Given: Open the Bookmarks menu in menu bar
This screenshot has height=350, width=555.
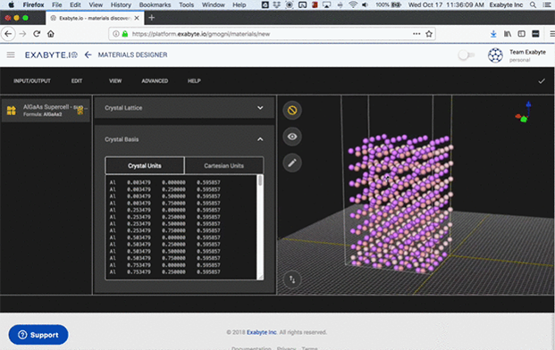Looking at the screenshot, I should pos(155,5).
